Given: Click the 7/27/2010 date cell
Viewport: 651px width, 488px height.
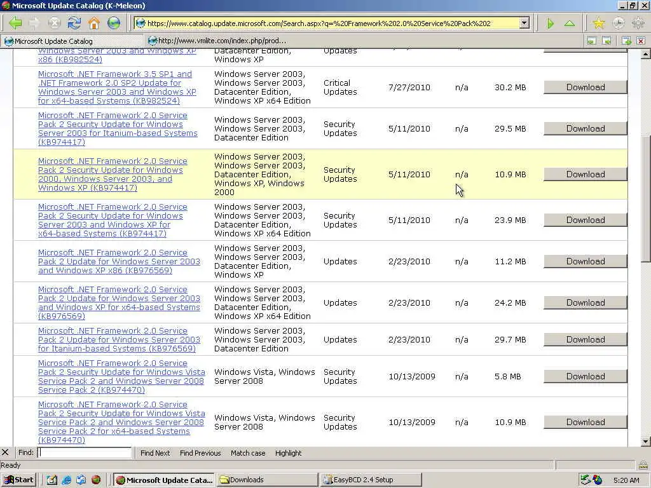Looking at the screenshot, I should pyautogui.click(x=409, y=87).
